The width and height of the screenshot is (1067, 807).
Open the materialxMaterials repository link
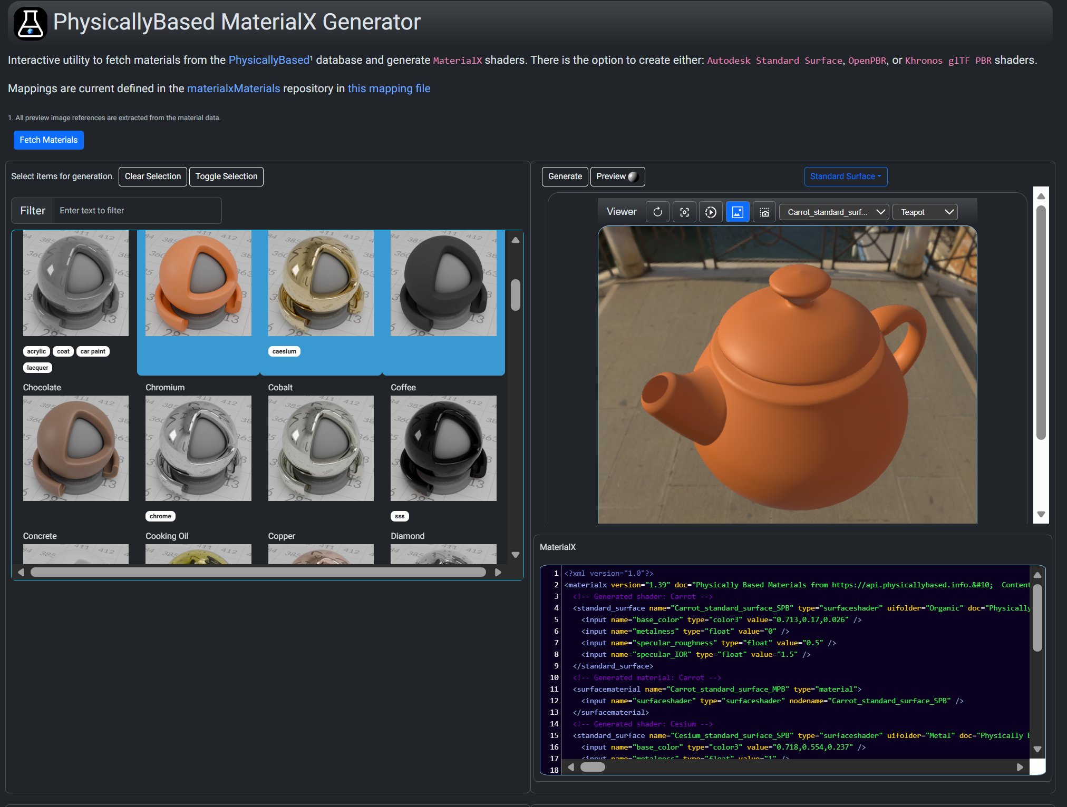(234, 88)
